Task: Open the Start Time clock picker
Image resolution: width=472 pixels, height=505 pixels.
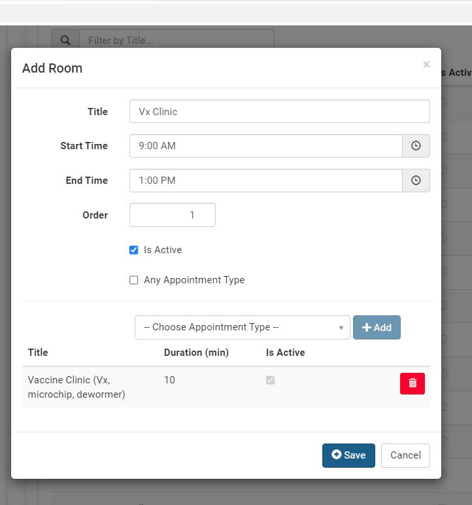Action: coord(416,146)
